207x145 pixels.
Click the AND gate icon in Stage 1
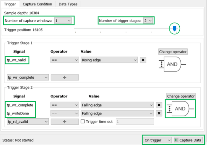[x=172, y=64]
